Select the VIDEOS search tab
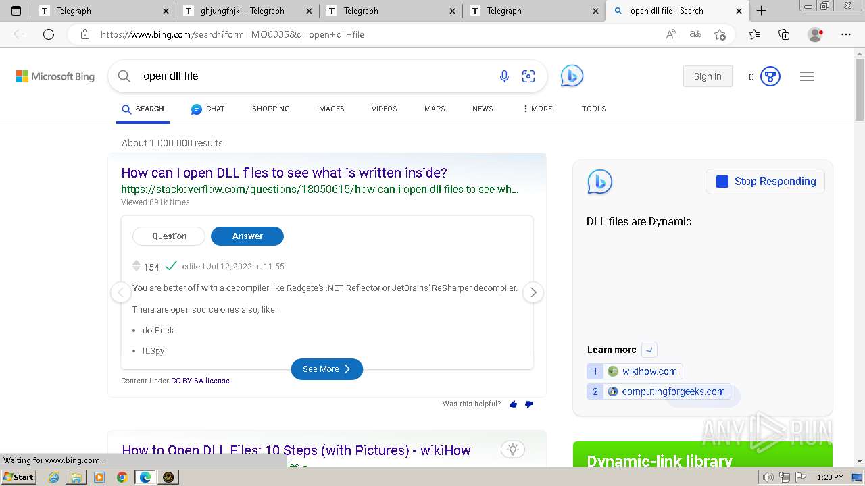Image resolution: width=865 pixels, height=486 pixels. coord(385,109)
